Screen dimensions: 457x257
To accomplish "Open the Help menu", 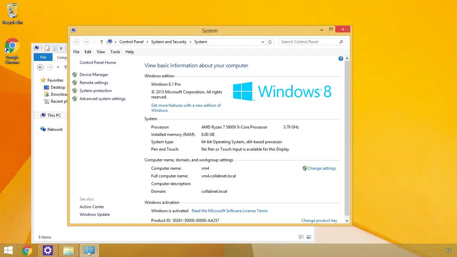I will click(x=129, y=52).
